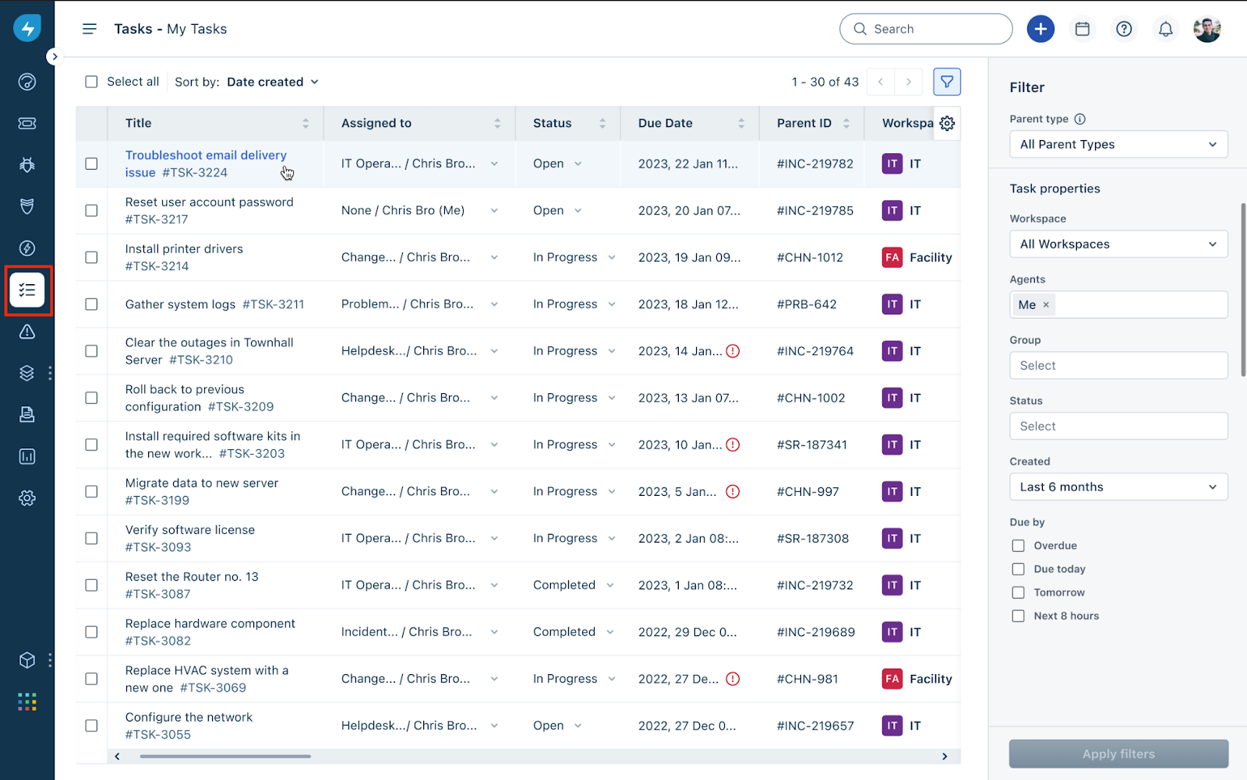Toggle the filter funnel icon

(947, 82)
